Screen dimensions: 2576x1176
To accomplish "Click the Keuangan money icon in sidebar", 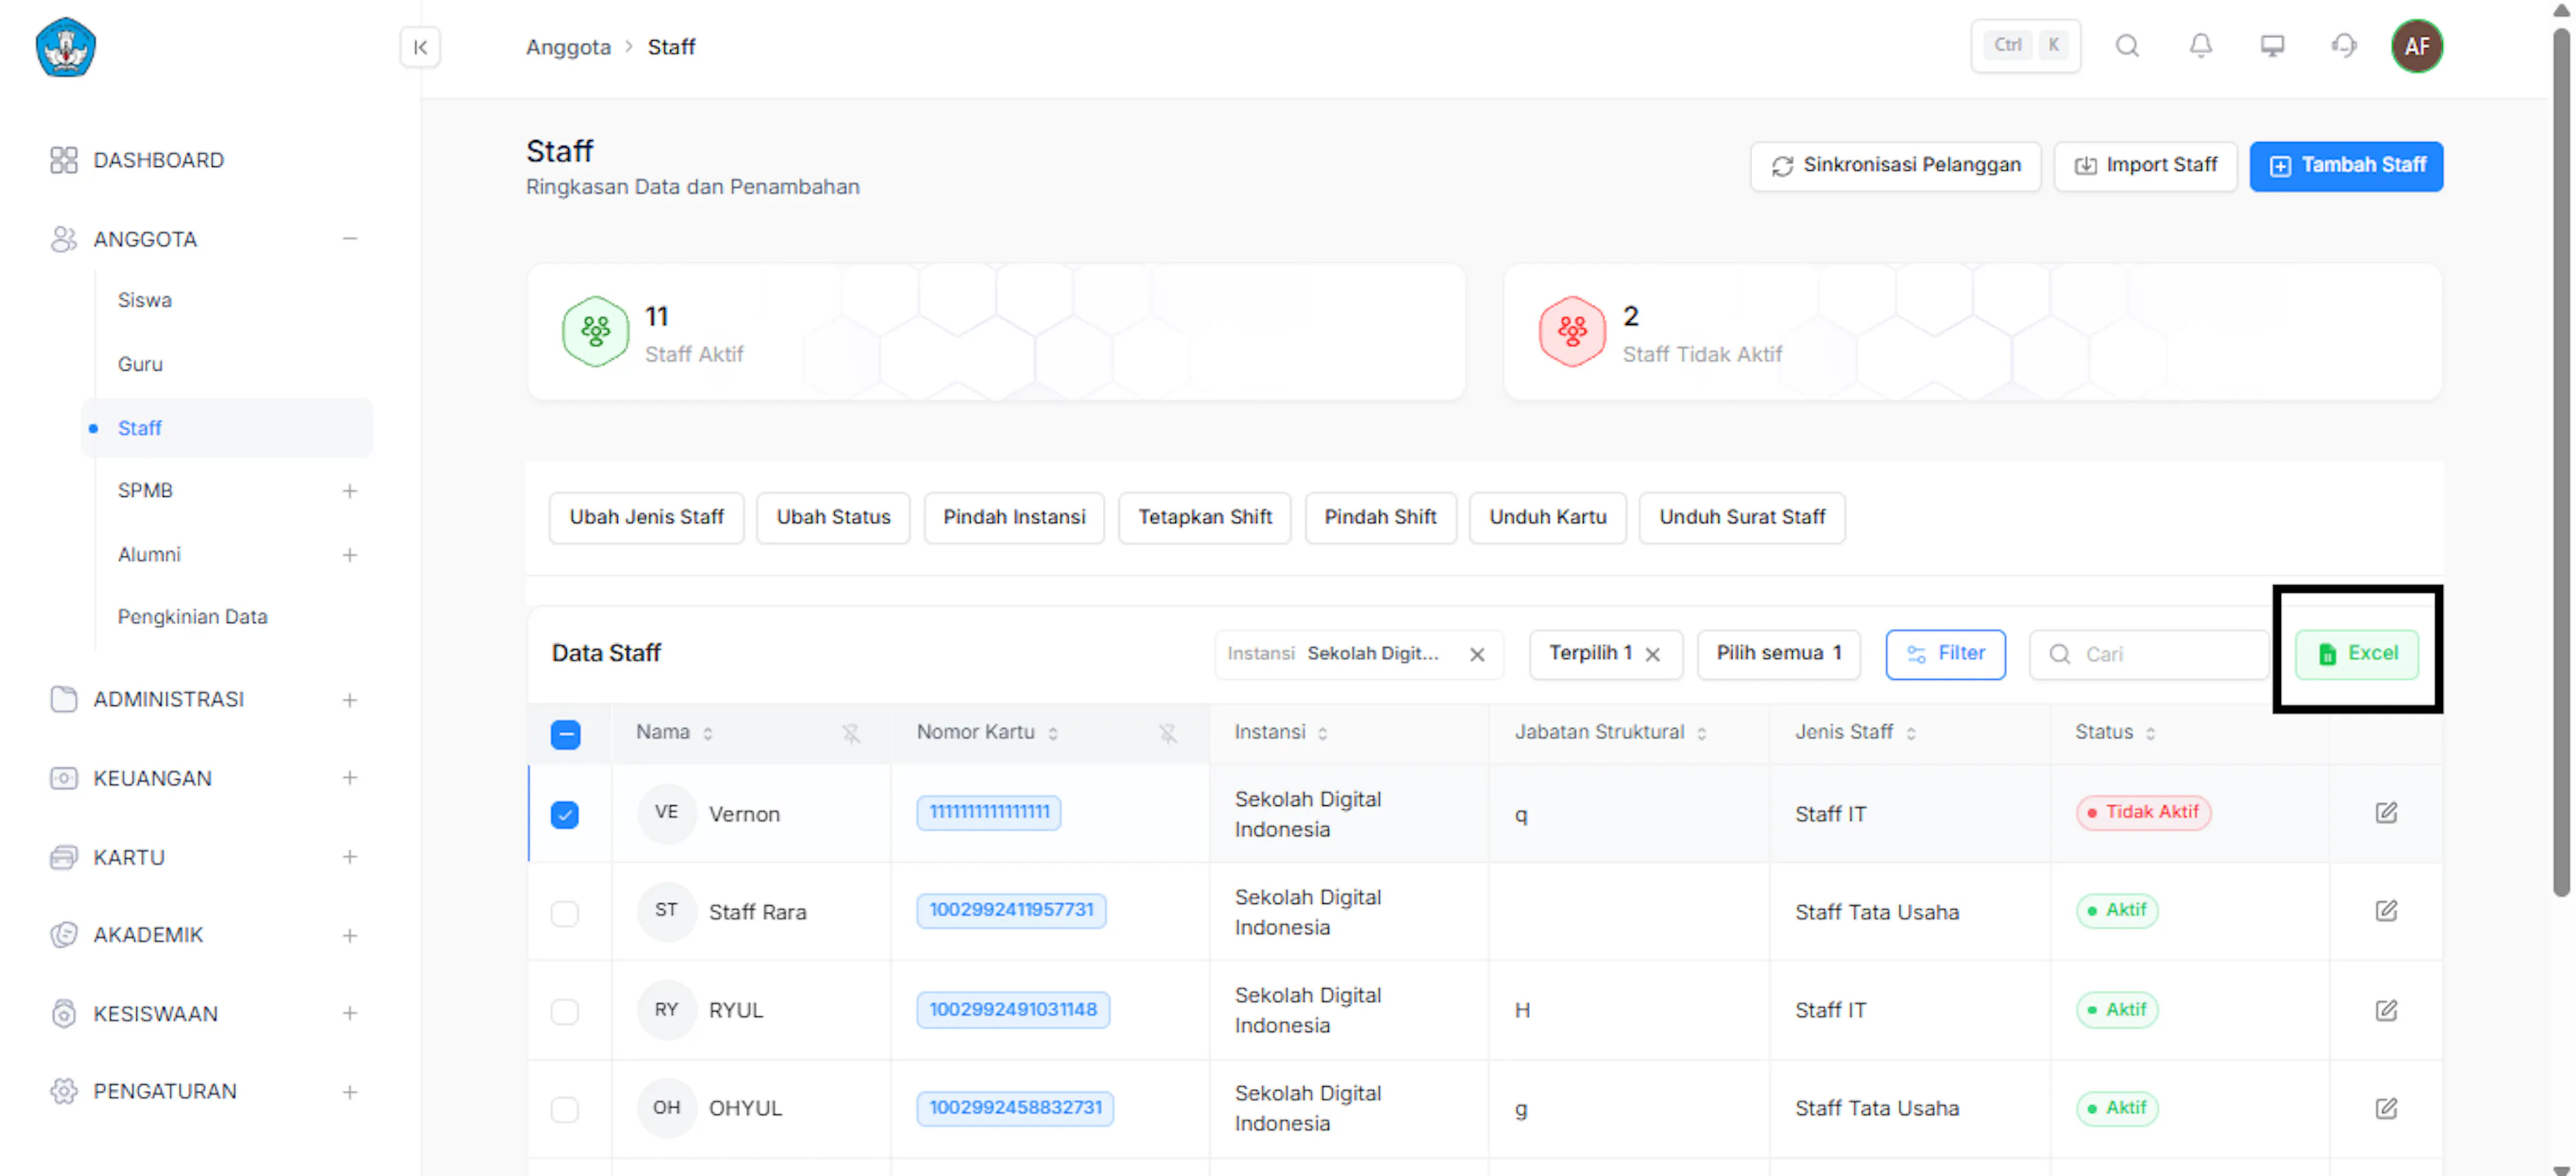I will [63, 778].
